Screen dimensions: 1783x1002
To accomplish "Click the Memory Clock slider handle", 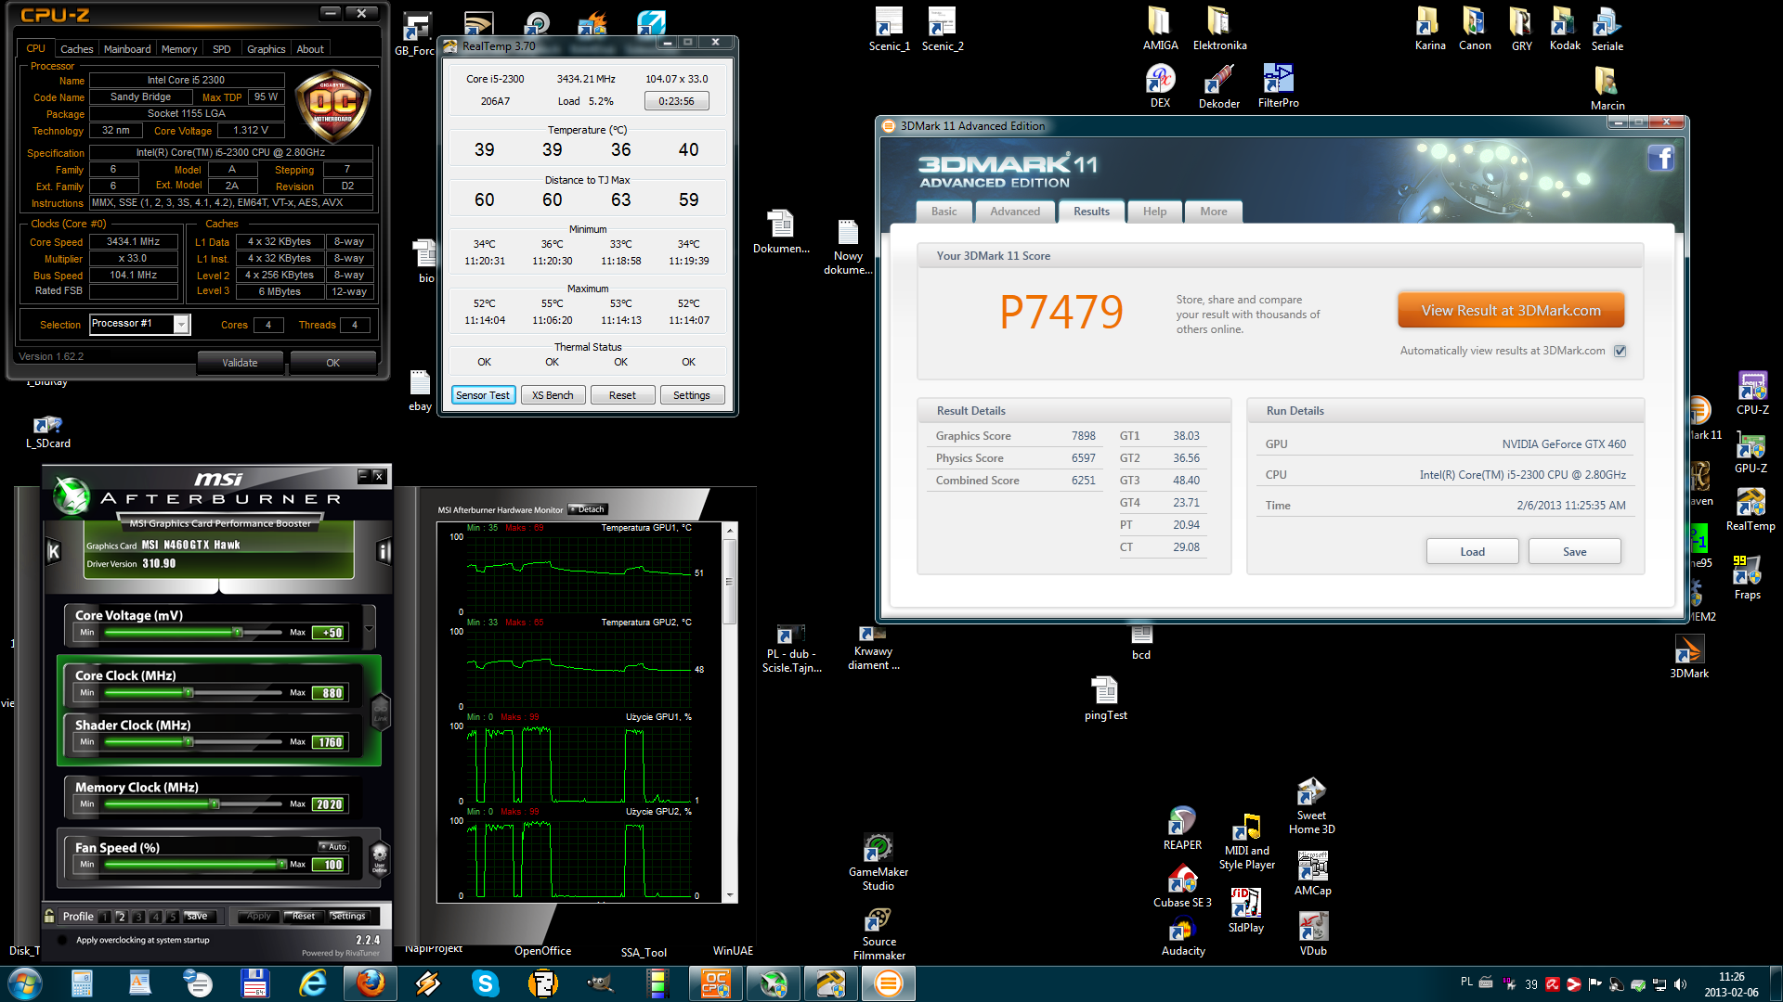I will pyautogui.click(x=215, y=803).
